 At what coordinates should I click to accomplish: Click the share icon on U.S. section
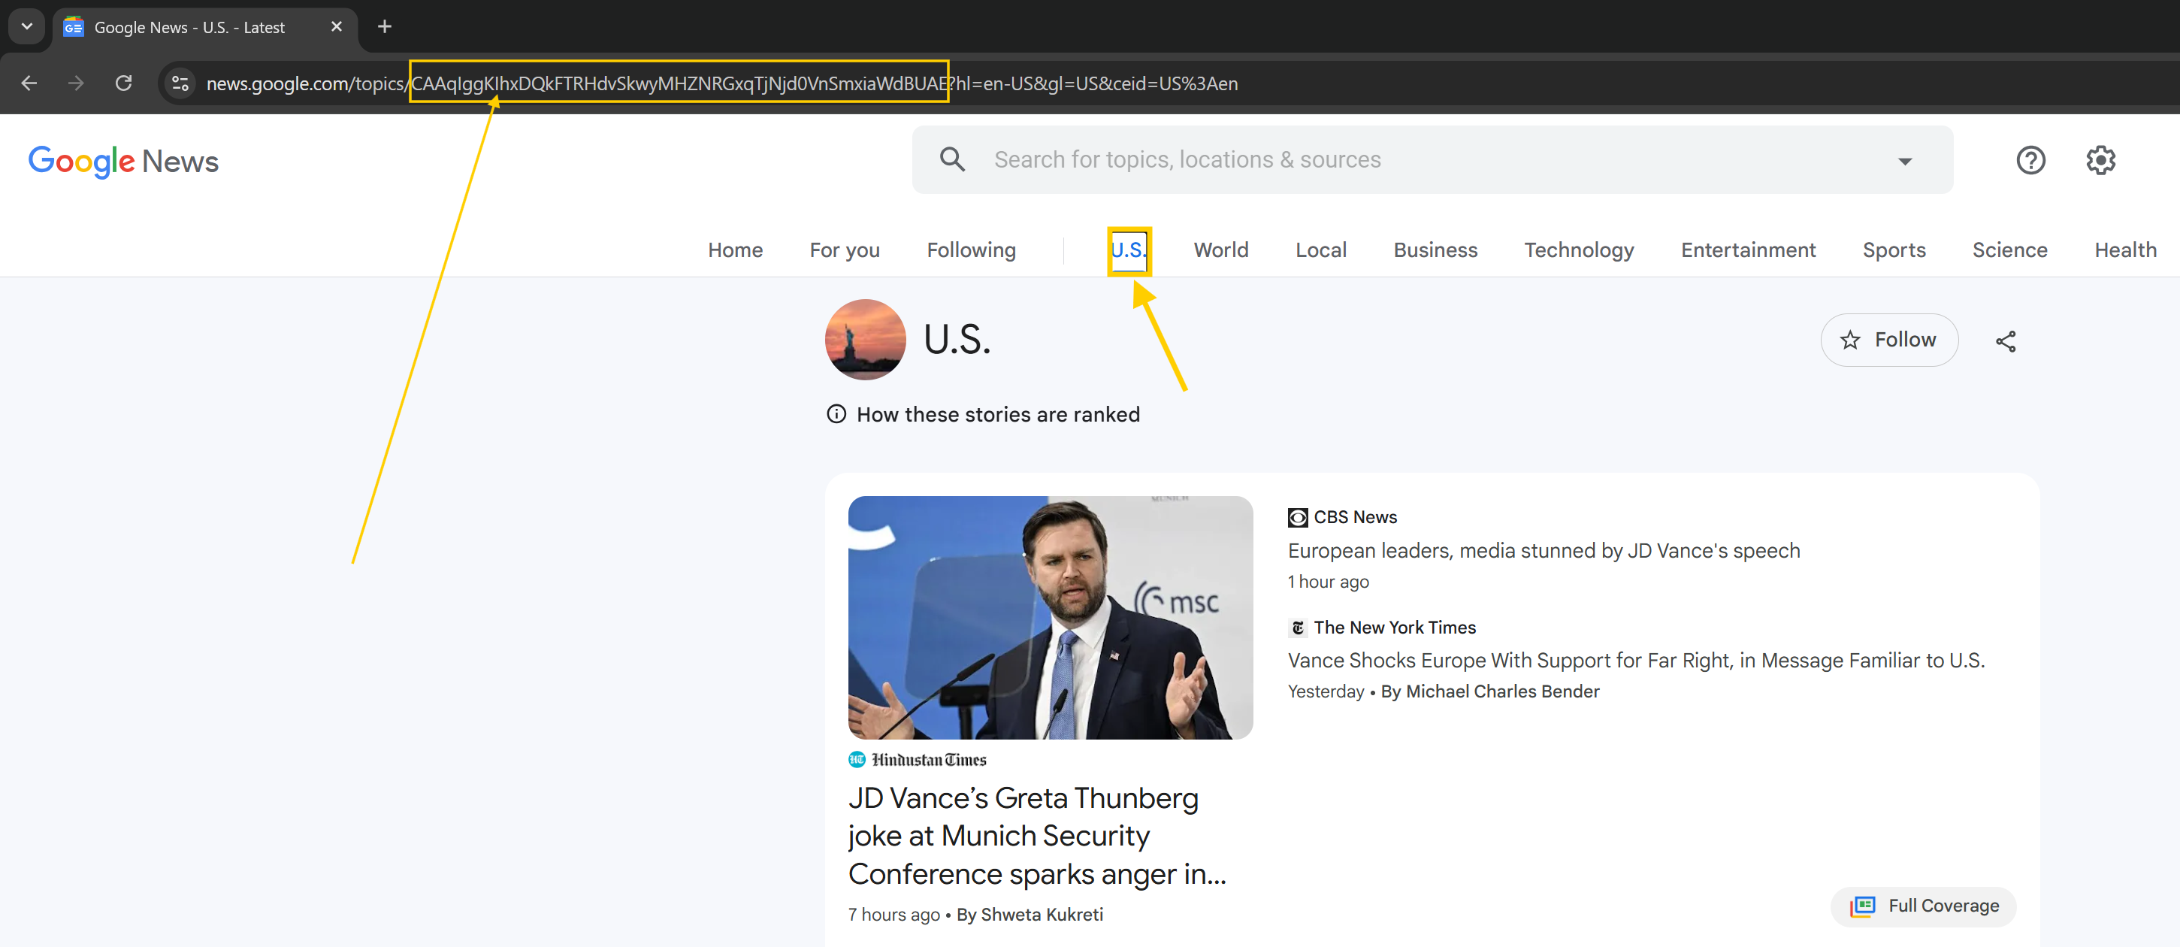coord(2006,339)
